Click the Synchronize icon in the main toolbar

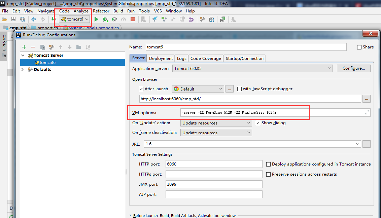pyautogui.click(x=22, y=20)
